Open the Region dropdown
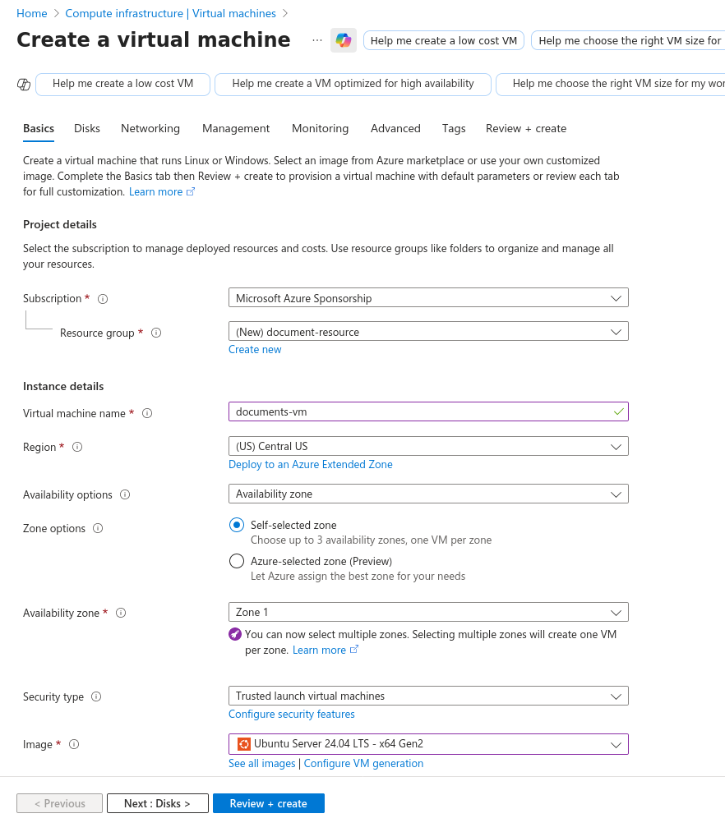 (428, 446)
